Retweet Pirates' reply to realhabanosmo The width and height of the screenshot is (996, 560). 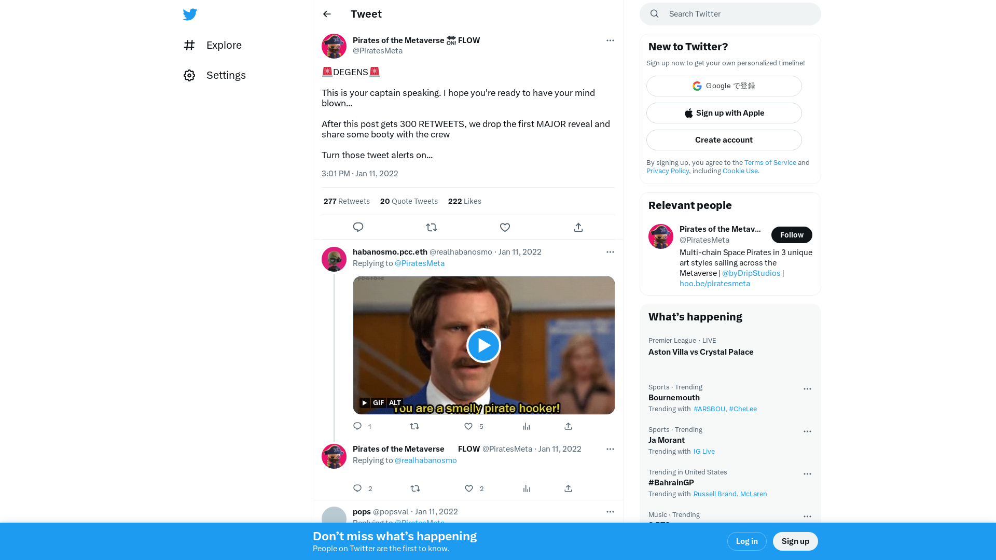point(415,488)
